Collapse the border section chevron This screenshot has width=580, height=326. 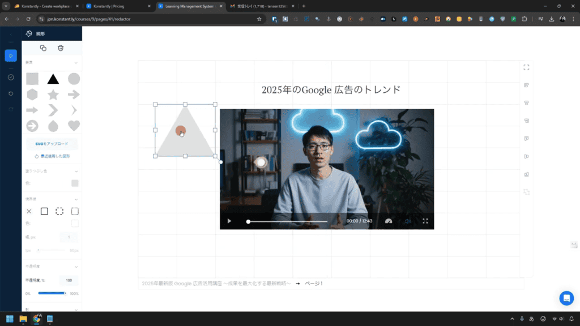tap(76, 199)
